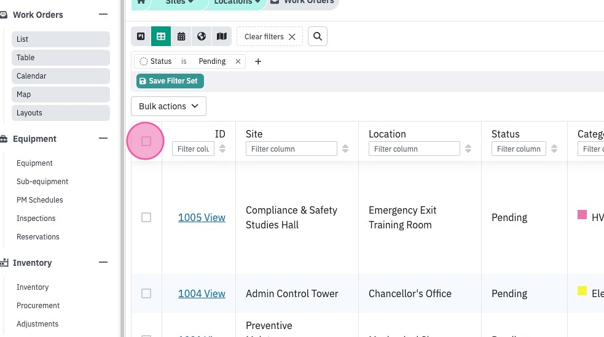Open the List view in sidebar

[60, 39]
